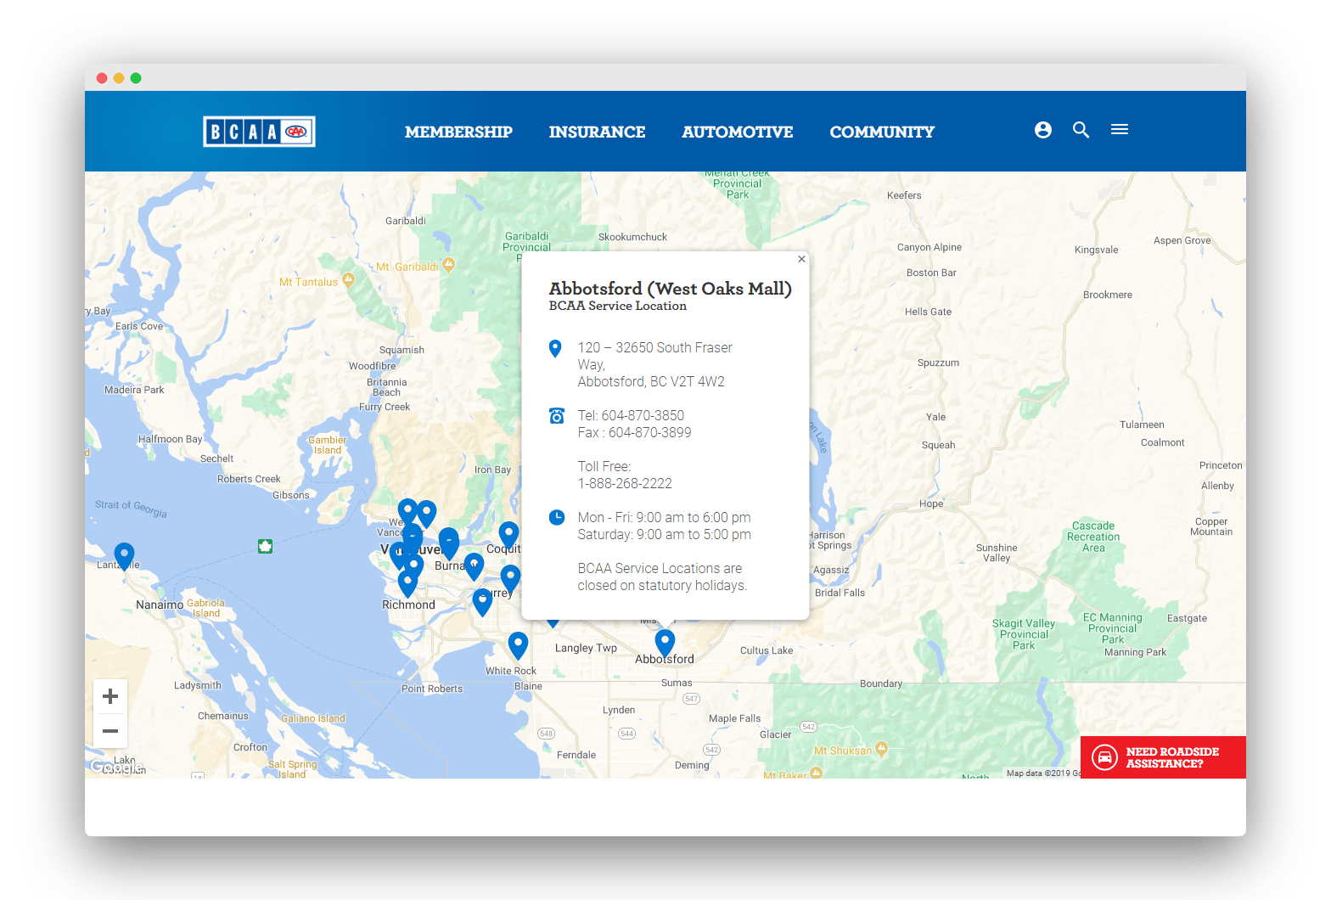1331x900 pixels.
Task: Click the address pin icon in popup
Action: pos(555,348)
